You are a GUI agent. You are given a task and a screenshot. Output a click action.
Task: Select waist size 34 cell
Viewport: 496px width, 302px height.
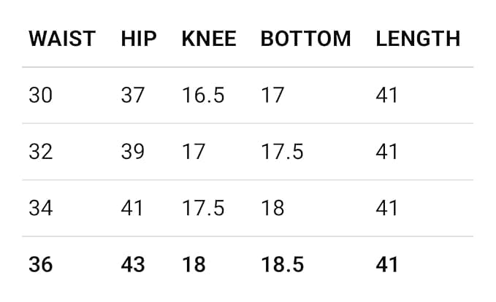40,208
